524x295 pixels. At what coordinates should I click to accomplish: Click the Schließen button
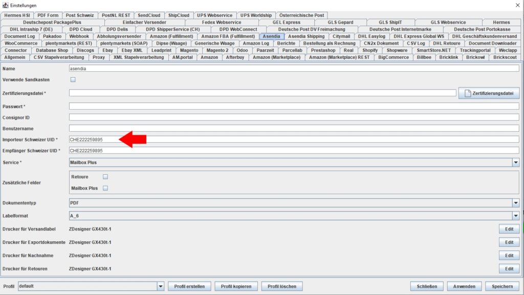[x=427, y=286]
